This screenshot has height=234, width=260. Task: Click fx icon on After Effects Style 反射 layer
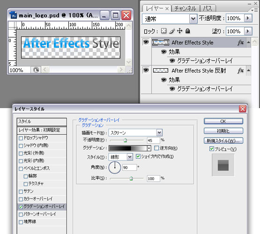241,71
